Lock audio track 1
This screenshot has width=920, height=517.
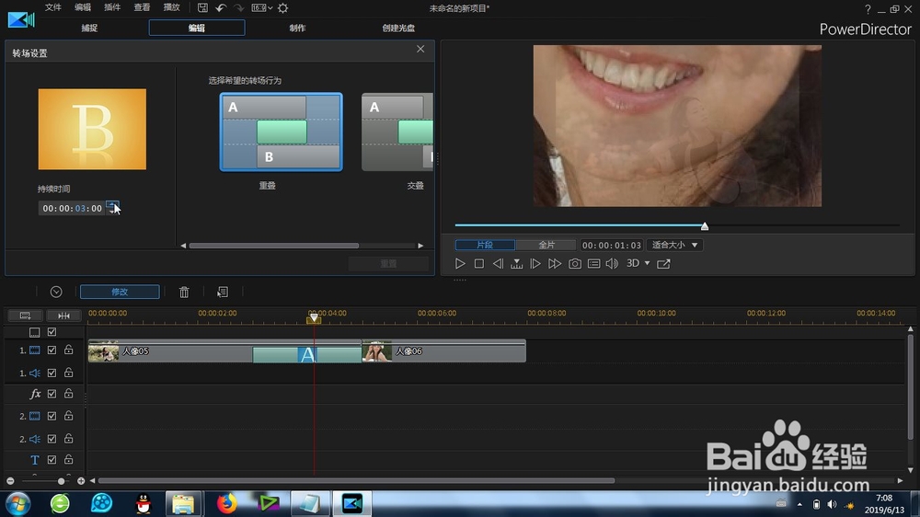tap(69, 372)
